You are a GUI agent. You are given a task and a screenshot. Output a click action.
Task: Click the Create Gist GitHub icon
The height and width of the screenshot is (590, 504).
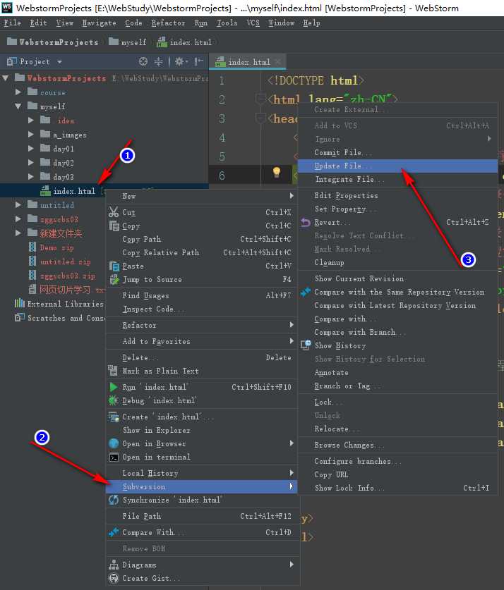(114, 578)
